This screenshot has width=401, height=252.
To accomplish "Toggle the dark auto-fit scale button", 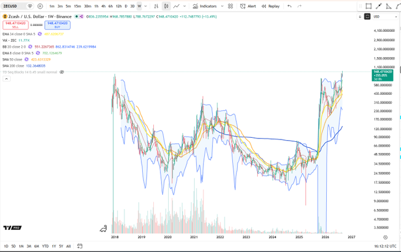I will pos(367,16).
